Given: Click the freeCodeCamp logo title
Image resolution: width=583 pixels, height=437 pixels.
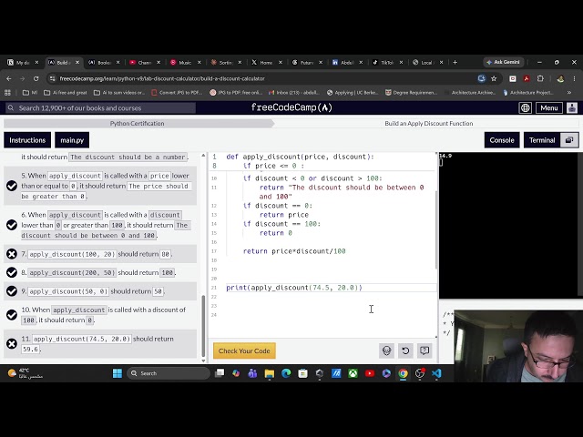Looking at the screenshot, I should [x=291, y=107].
